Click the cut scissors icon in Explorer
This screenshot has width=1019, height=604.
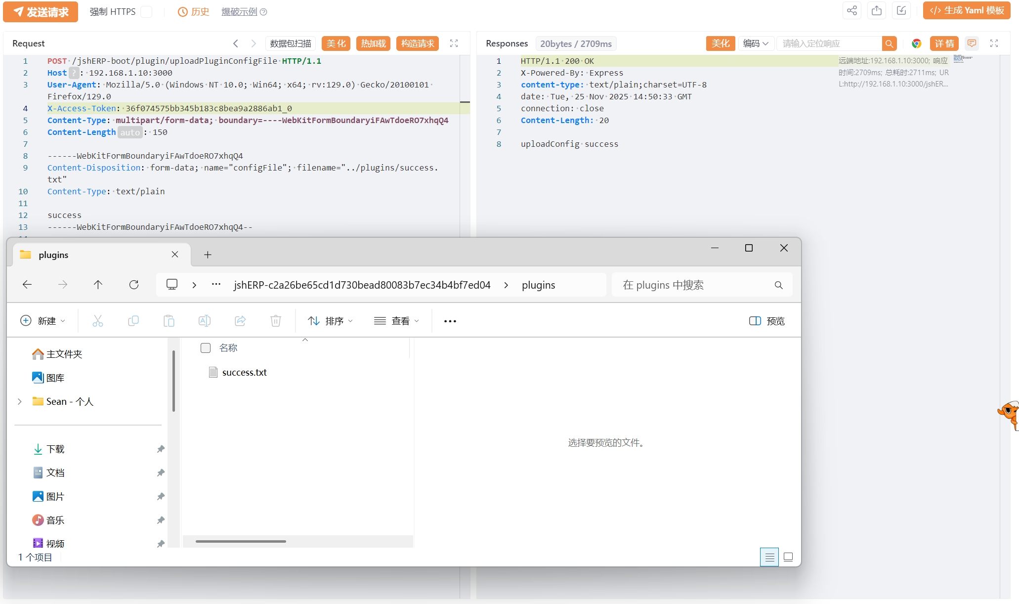pos(98,321)
